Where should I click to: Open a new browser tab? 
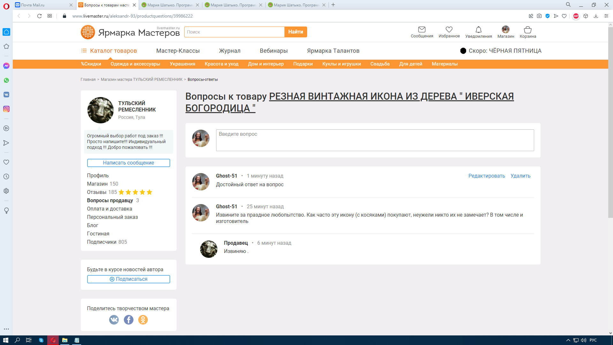click(333, 5)
